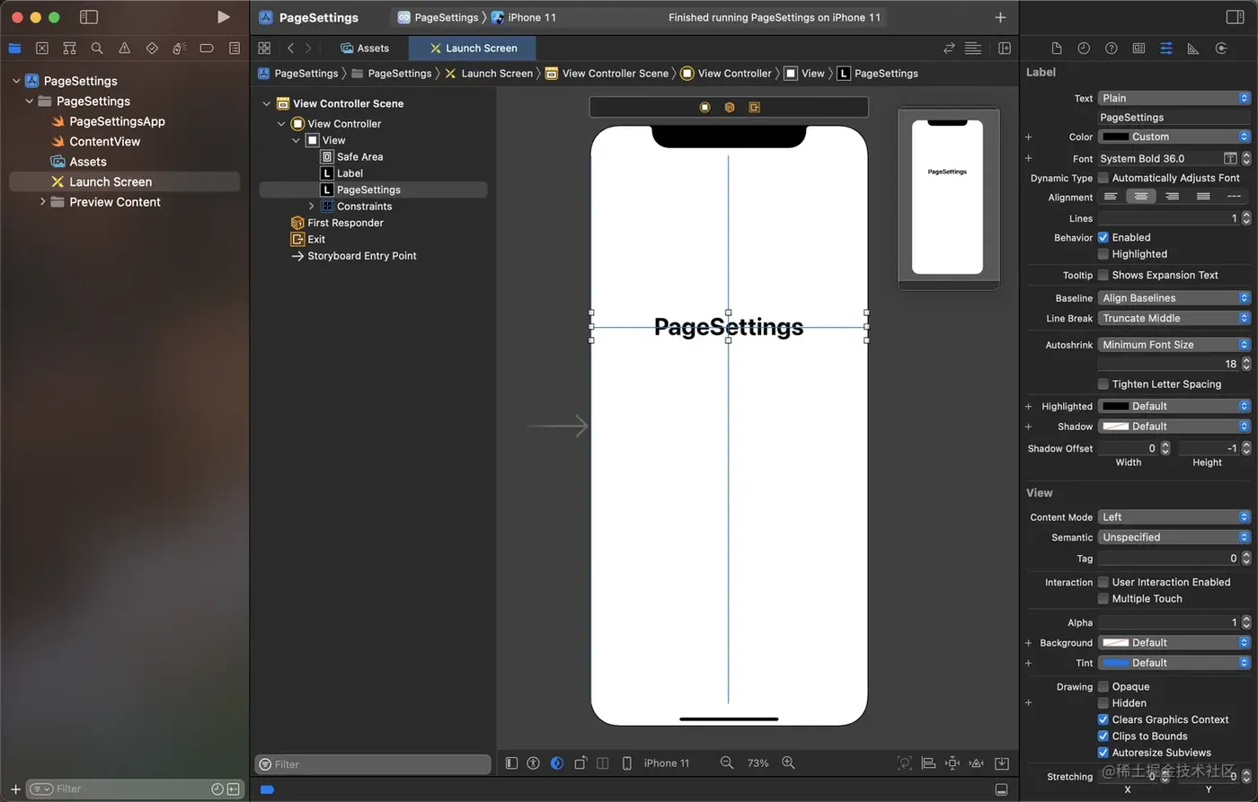Open the Project navigator folder icon
The height and width of the screenshot is (802, 1258).
tap(14, 48)
